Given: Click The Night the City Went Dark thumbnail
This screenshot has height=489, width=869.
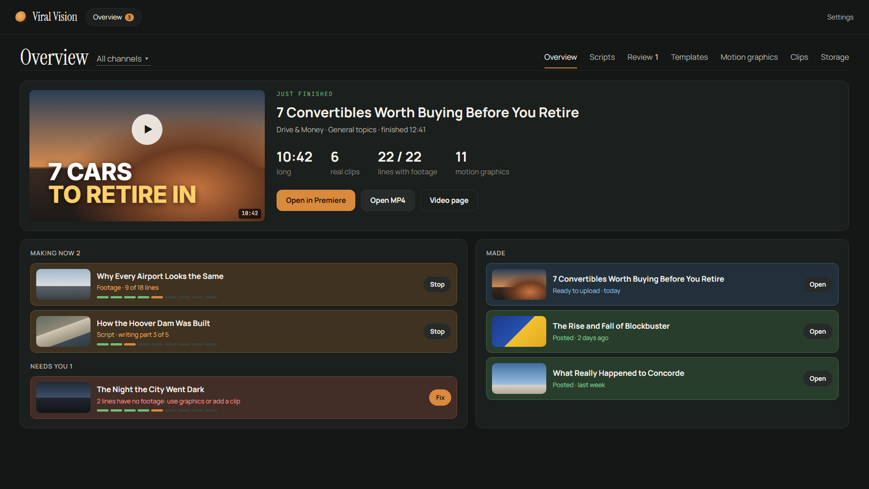Looking at the screenshot, I should pos(63,398).
